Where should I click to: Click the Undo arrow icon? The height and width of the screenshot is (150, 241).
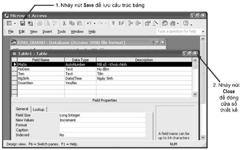pos(89,23)
